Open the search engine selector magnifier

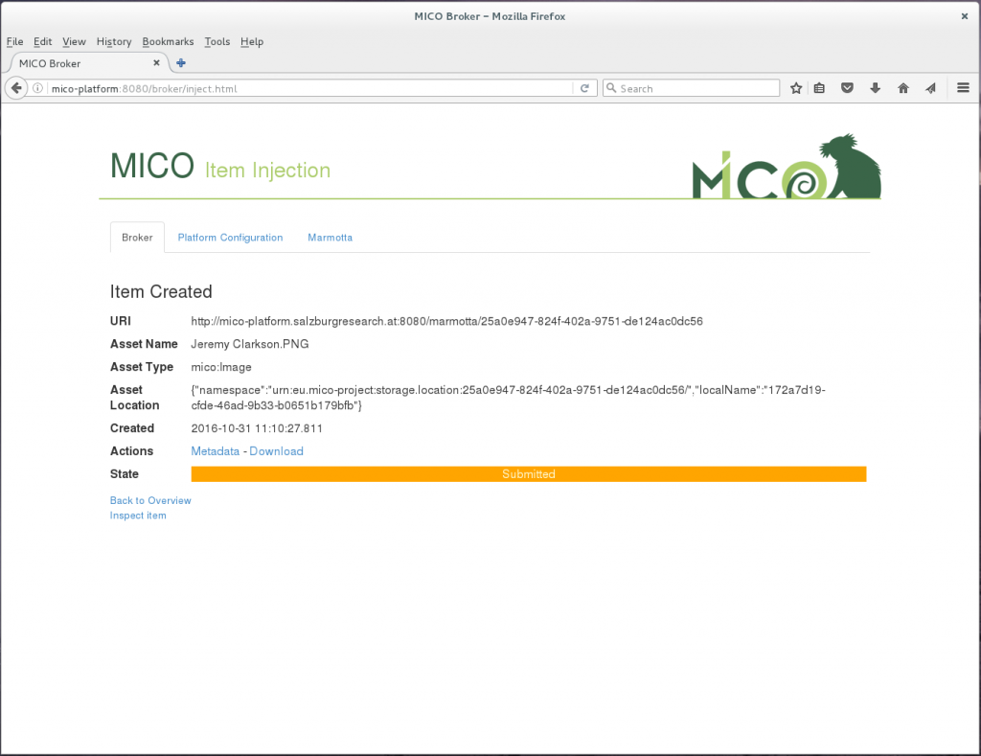(612, 87)
